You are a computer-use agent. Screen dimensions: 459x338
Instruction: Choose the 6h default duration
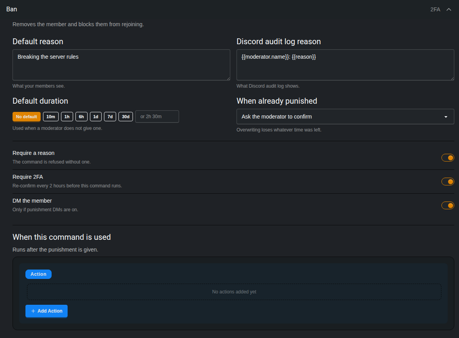pyautogui.click(x=81, y=117)
